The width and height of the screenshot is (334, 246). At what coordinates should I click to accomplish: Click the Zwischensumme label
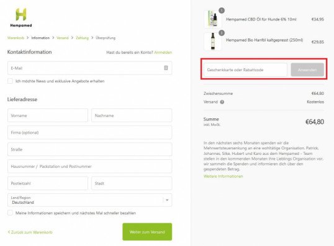tap(218, 94)
